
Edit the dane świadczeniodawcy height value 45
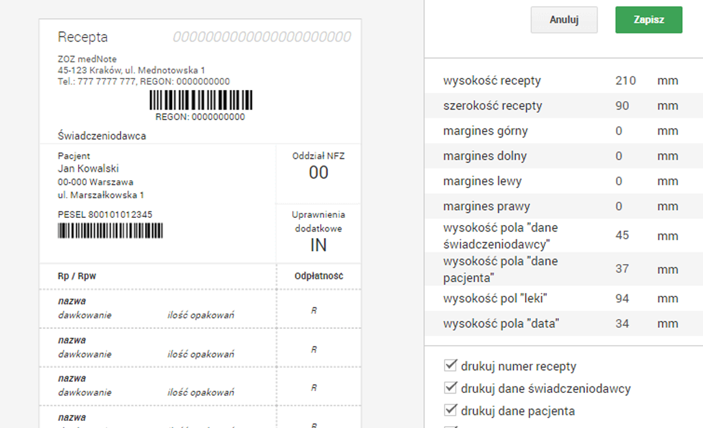coord(622,235)
